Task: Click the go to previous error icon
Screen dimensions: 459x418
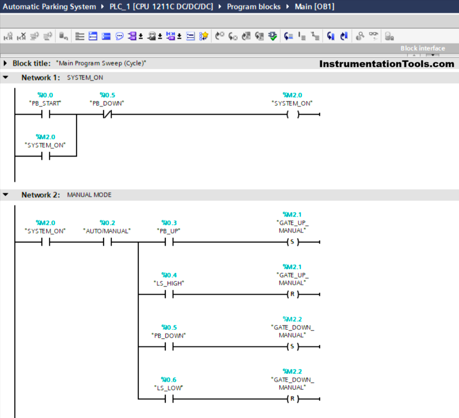Action: [x=233, y=36]
